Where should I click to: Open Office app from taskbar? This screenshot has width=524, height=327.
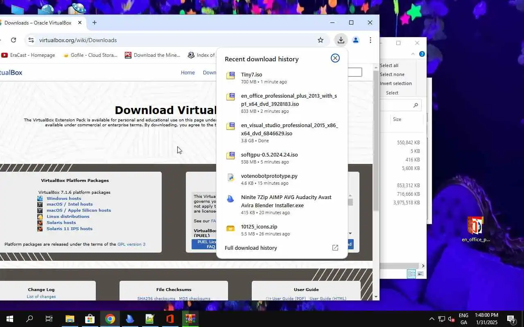click(x=170, y=319)
